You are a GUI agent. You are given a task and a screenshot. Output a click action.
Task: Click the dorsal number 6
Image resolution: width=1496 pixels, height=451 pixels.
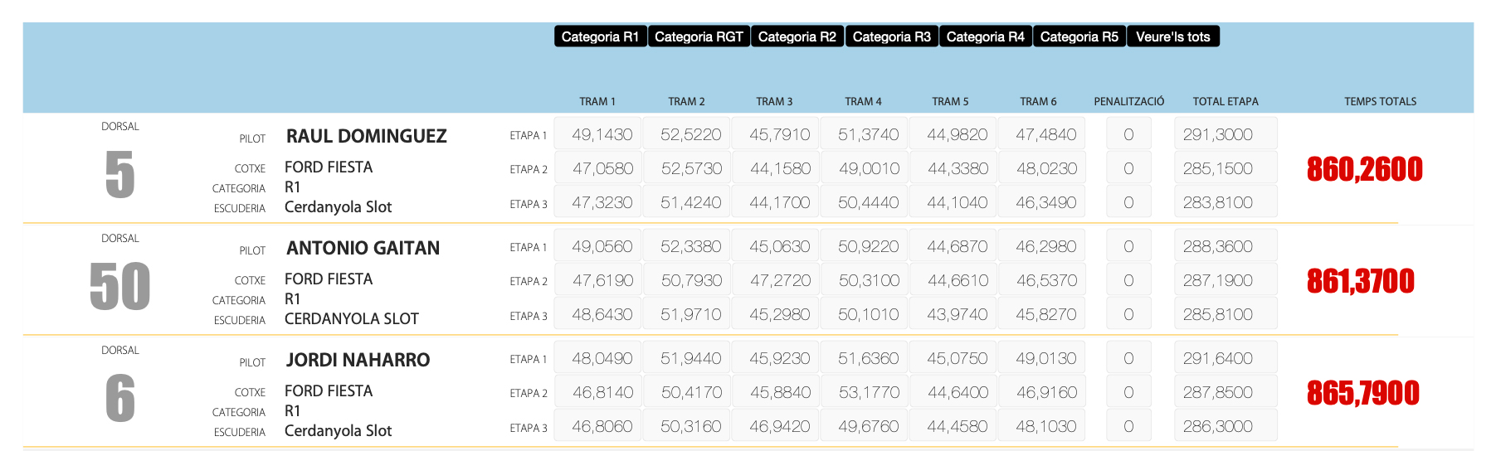coord(120,399)
